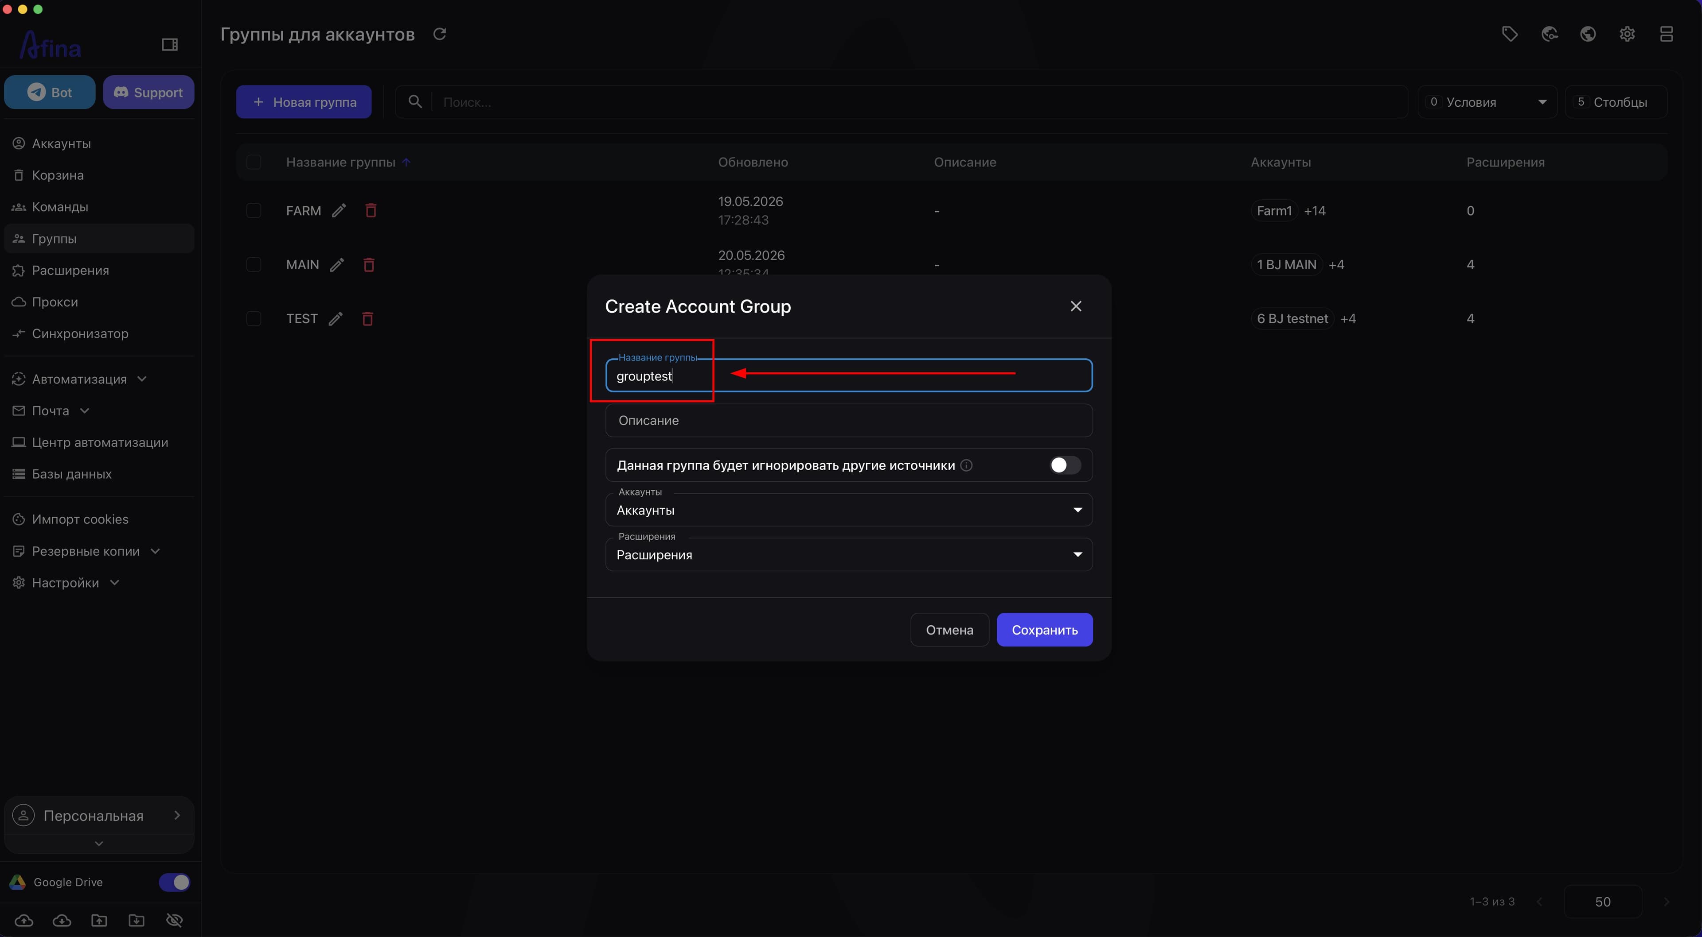Viewport: 1702px width, 937px height.
Task: Open the tags icon in header
Action: pos(1510,34)
